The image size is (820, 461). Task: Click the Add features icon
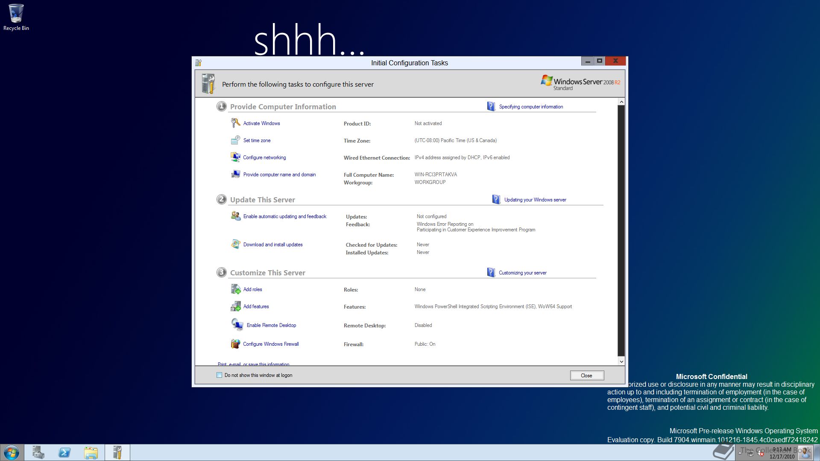(236, 306)
